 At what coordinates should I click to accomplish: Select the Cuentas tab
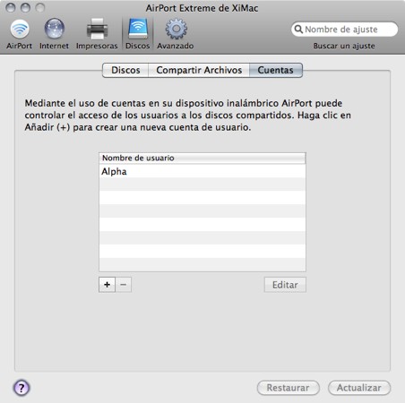tap(276, 70)
